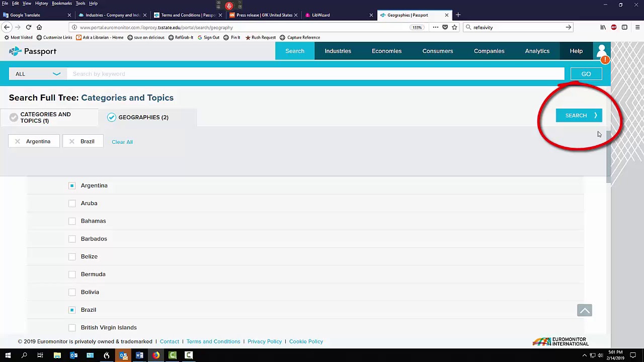Reload the current page

click(x=28, y=27)
